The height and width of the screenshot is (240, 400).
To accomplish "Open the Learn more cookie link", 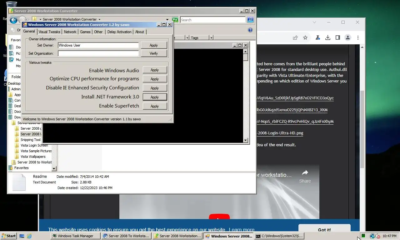I will click(x=242, y=230).
